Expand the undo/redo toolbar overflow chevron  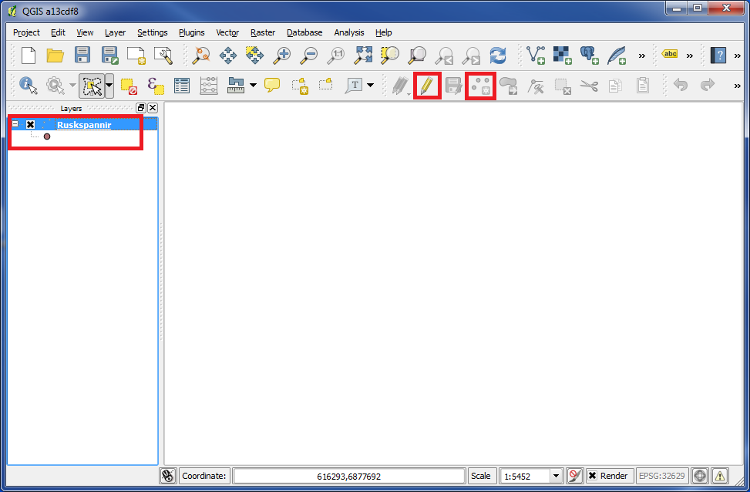(737, 86)
